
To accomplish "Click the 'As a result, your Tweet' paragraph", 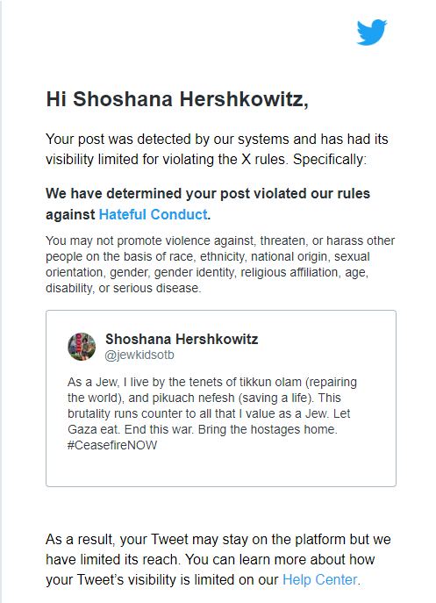I will point(218,559).
